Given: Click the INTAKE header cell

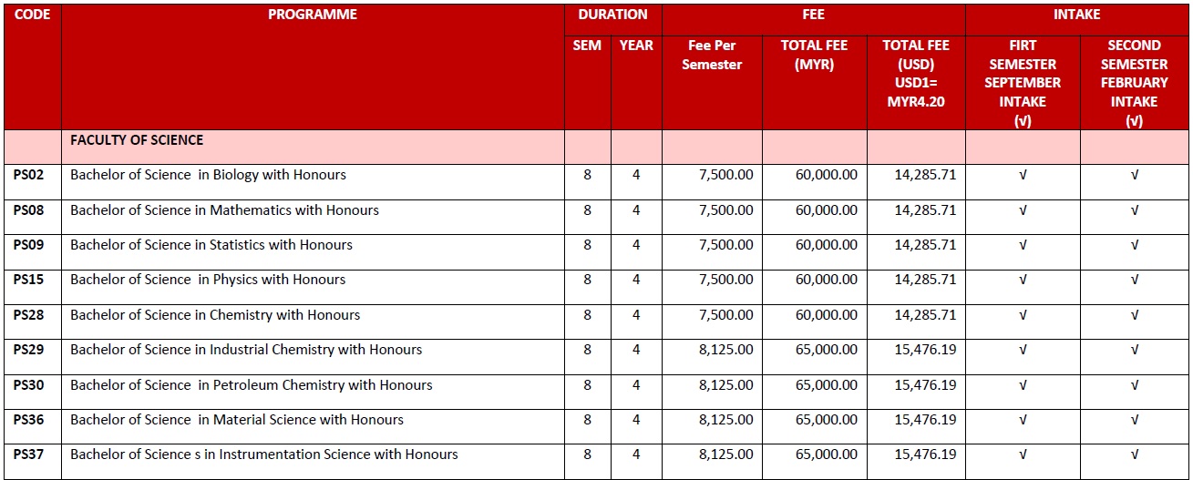Looking at the screenshot, I should pos(1077,15).
